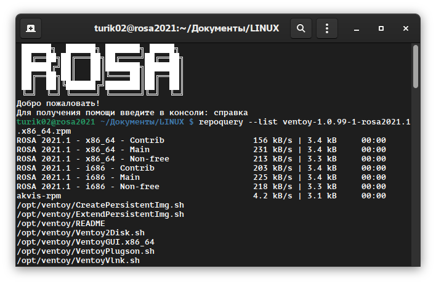Click the ExtendPersistentImg.sh output line

coord(100,214)
